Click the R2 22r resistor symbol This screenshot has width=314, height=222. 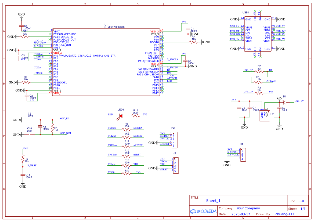pos(259,72)
